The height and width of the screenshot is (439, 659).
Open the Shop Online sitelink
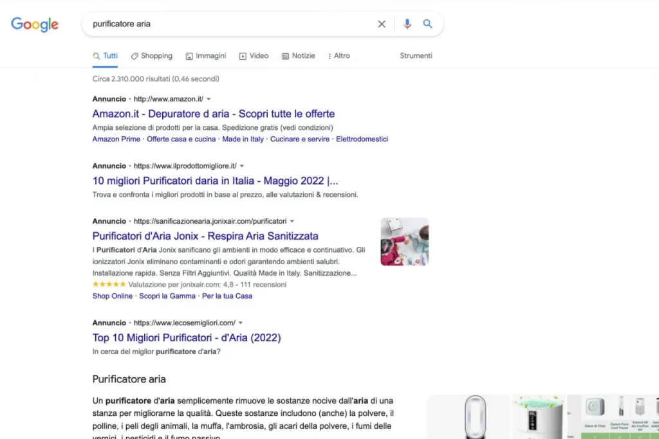[x=112, y=296]
